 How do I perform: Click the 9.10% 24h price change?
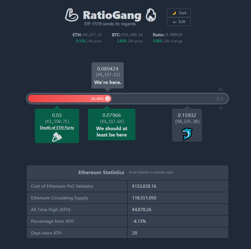coord(81,41)
